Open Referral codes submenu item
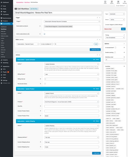Screen dimensions: 128x157 click(x=5, y=36)
